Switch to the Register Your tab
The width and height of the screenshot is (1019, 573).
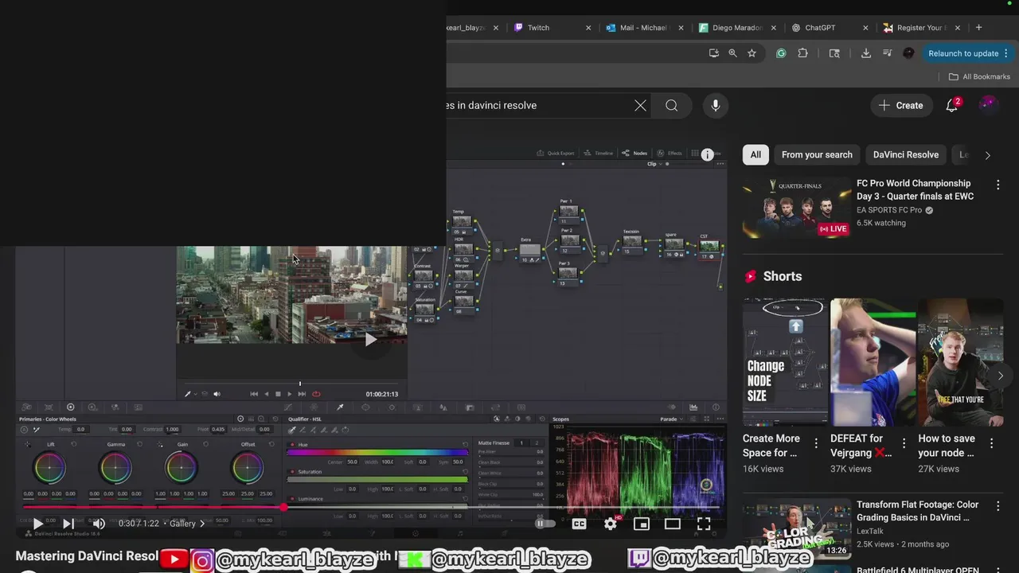(x=920, y=28)
